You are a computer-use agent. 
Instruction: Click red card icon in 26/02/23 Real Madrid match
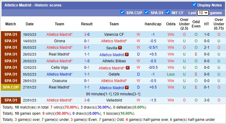pos(127,55)
